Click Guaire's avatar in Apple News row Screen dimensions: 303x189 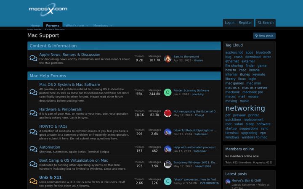[167, 58]
